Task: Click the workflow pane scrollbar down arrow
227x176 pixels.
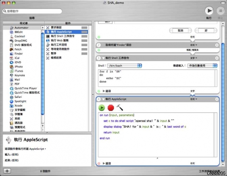Action: pyautogui.click(x=223, y=165)
